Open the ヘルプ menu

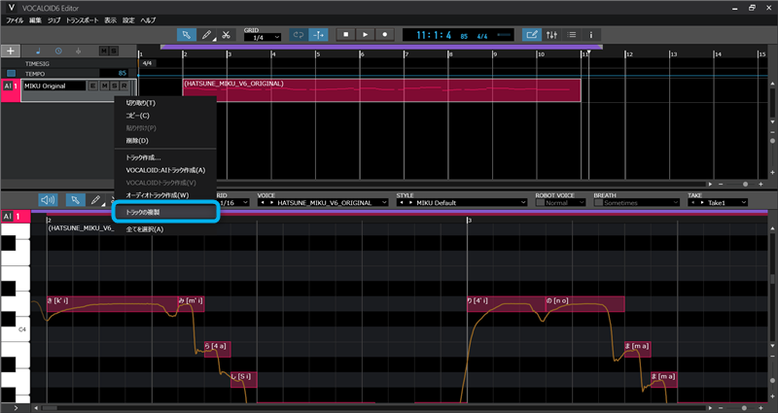[x=148, y=20]
